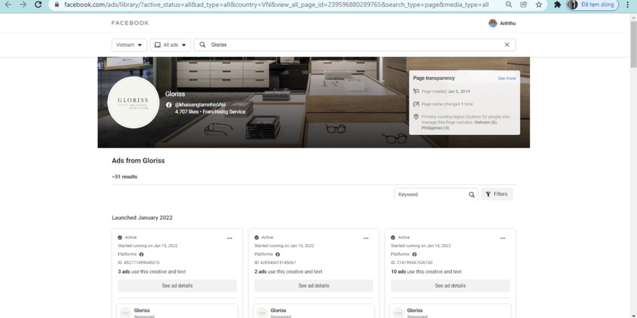637x318 pixels.
Task: Expand the All ads category dropdown
Action: click(170, 45)
